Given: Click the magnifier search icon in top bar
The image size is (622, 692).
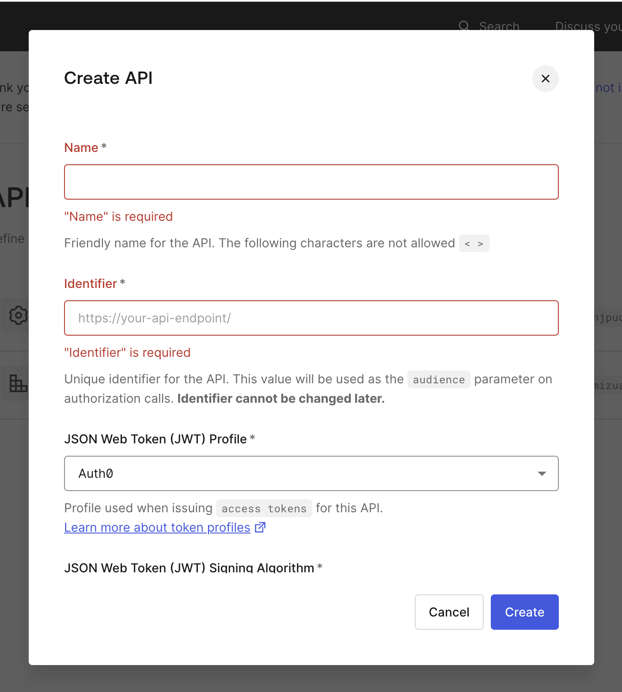Looking at the screenshot, I should tap(464, 26).
